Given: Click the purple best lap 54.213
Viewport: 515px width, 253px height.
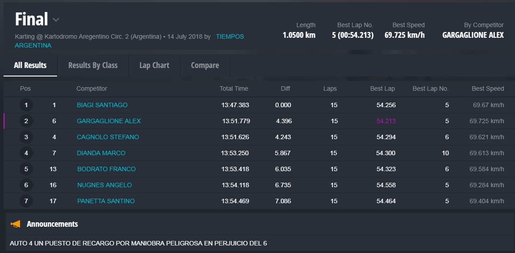Looking at the screenshot, I should click(x=386, y=121).
